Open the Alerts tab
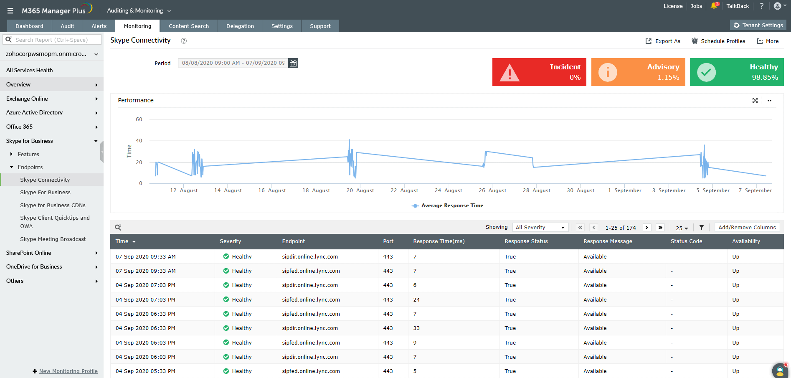Viewport: 791px width, 378px height. 99,26
